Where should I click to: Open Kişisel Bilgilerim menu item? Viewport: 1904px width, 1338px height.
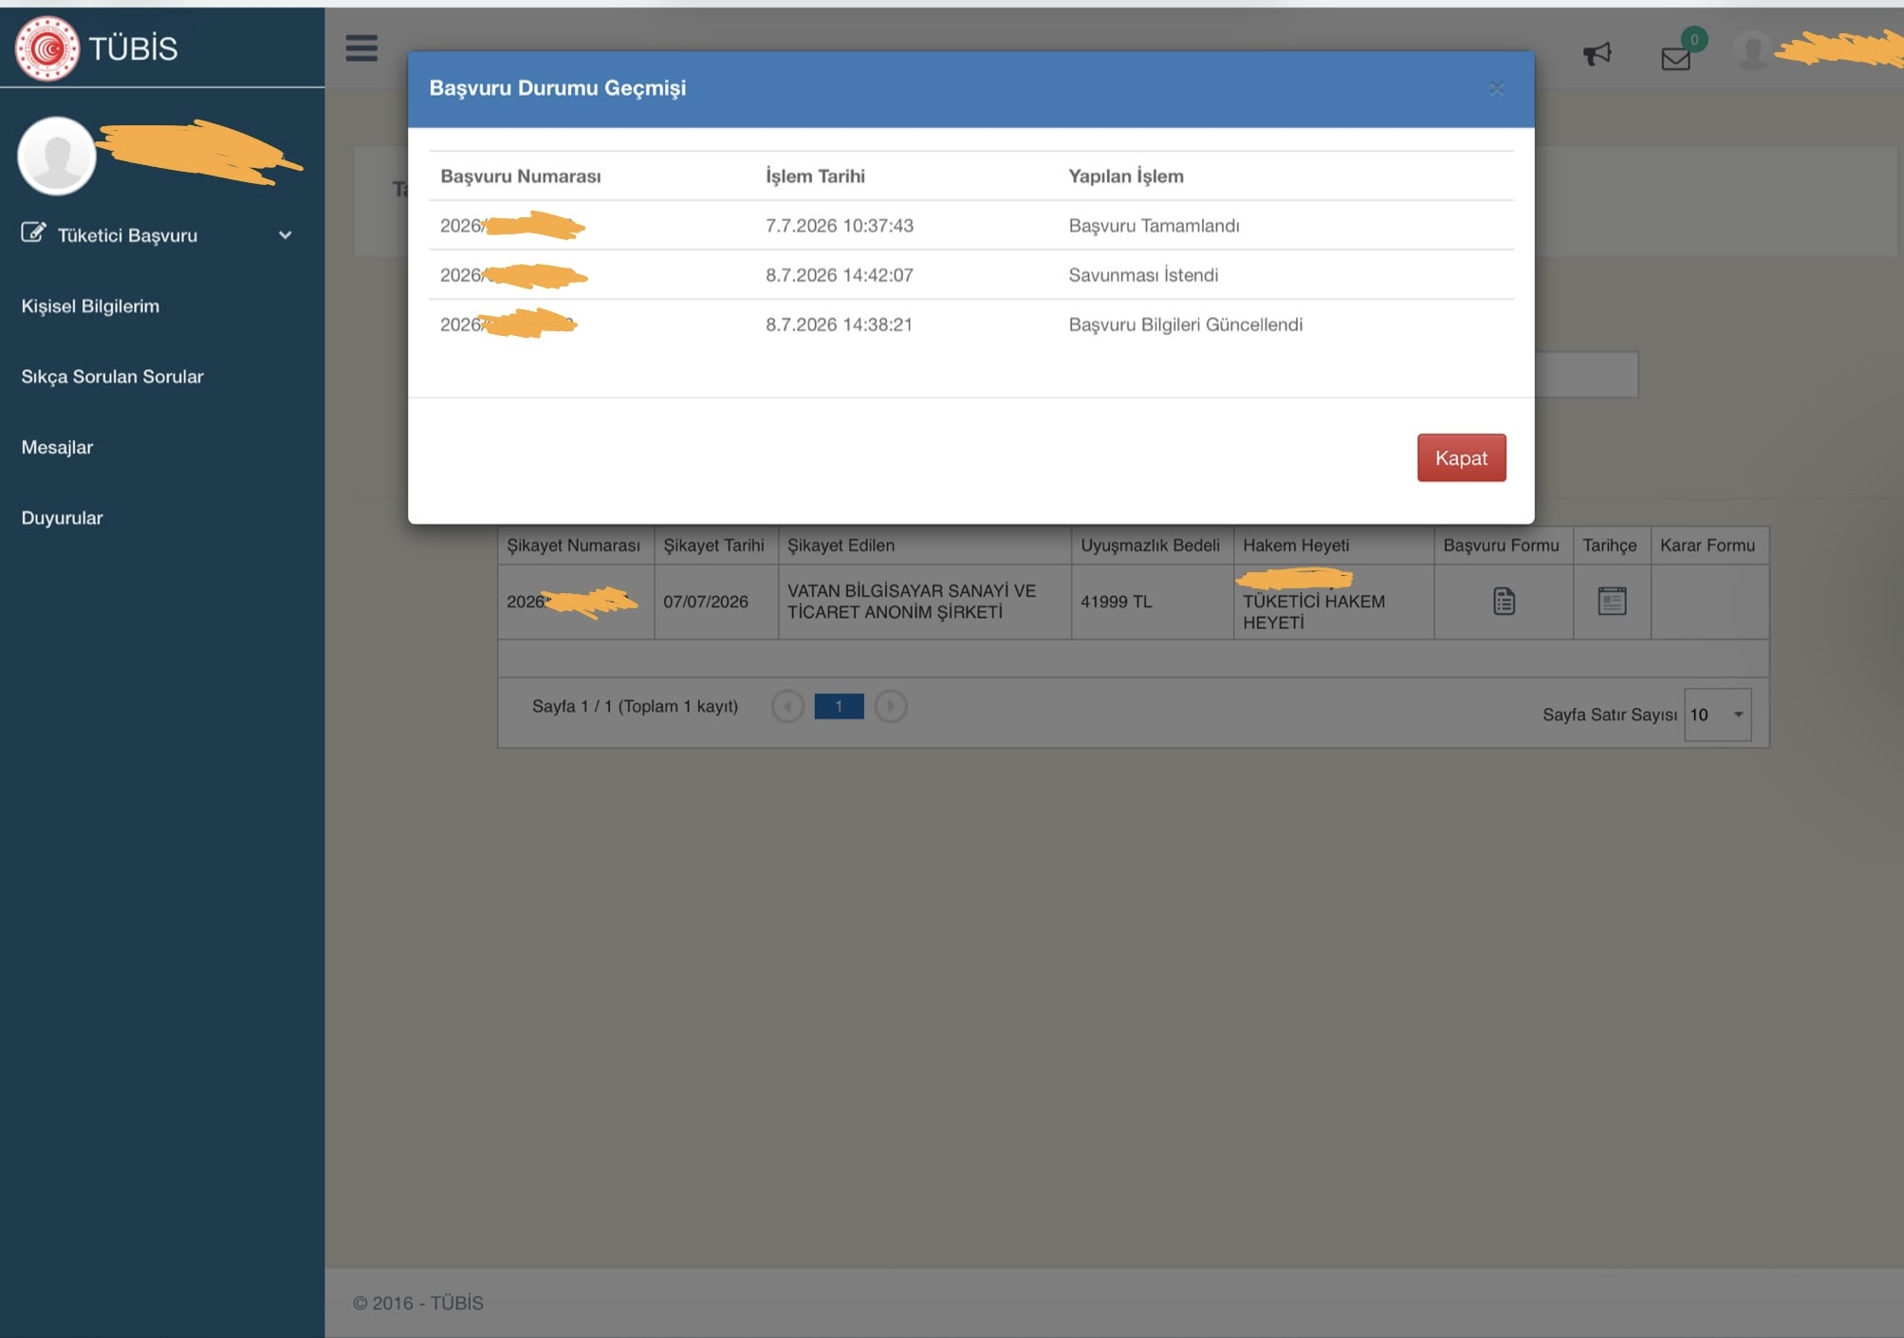click(x=90, y=307)
